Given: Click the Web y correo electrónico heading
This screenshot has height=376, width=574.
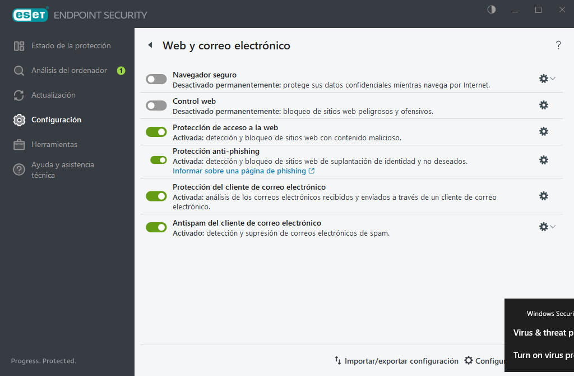Looking at the screenshot, I should [x=226, y=45].
